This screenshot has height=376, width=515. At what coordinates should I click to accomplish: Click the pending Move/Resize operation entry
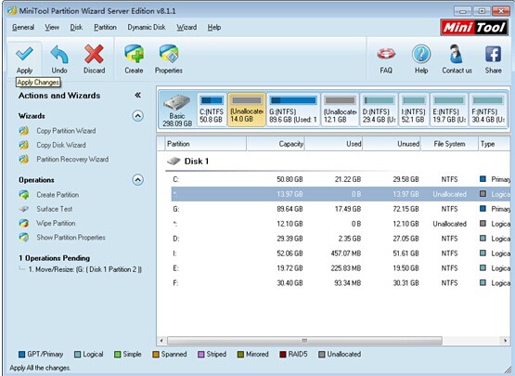point(85,269)
